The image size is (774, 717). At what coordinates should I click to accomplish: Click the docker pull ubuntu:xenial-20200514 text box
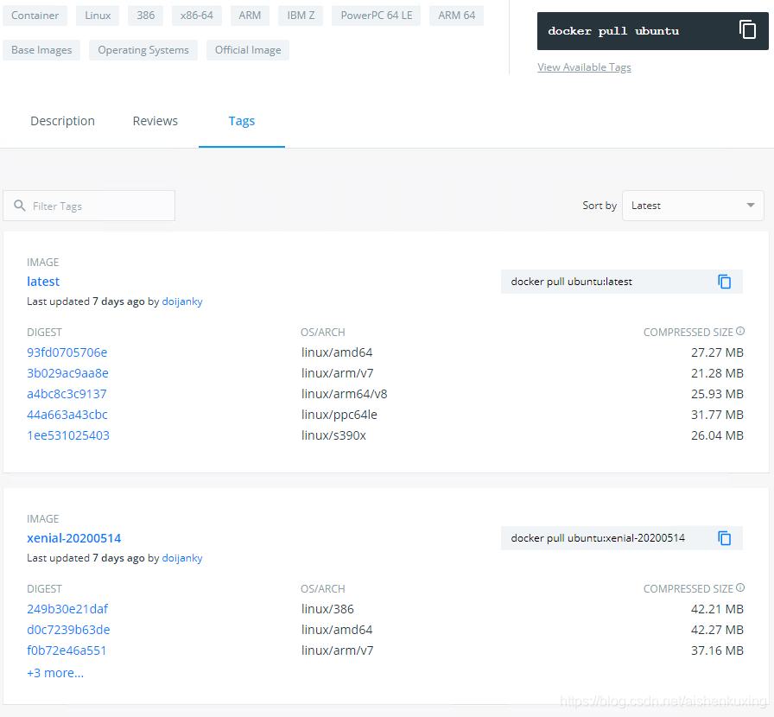621,537
